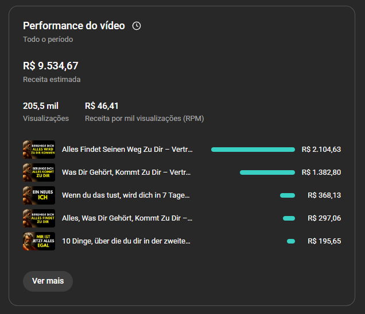Image resolution: width=365 pixels, height=314 pixels.
Task: Click the R$ 46,41 RPM metric
Action: pyautogui.click(x=102, y=106)
